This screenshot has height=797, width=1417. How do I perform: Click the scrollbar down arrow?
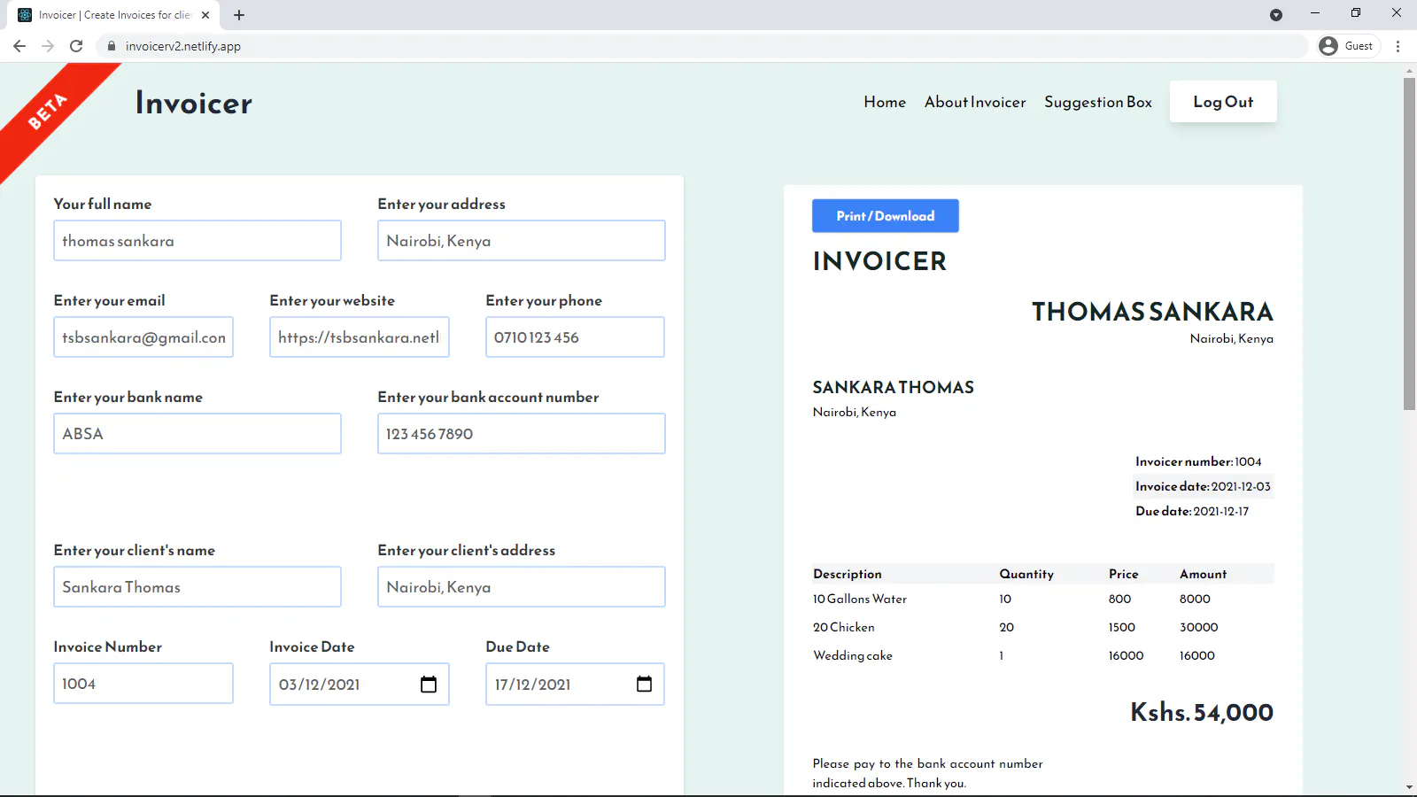click(1409, 787)
